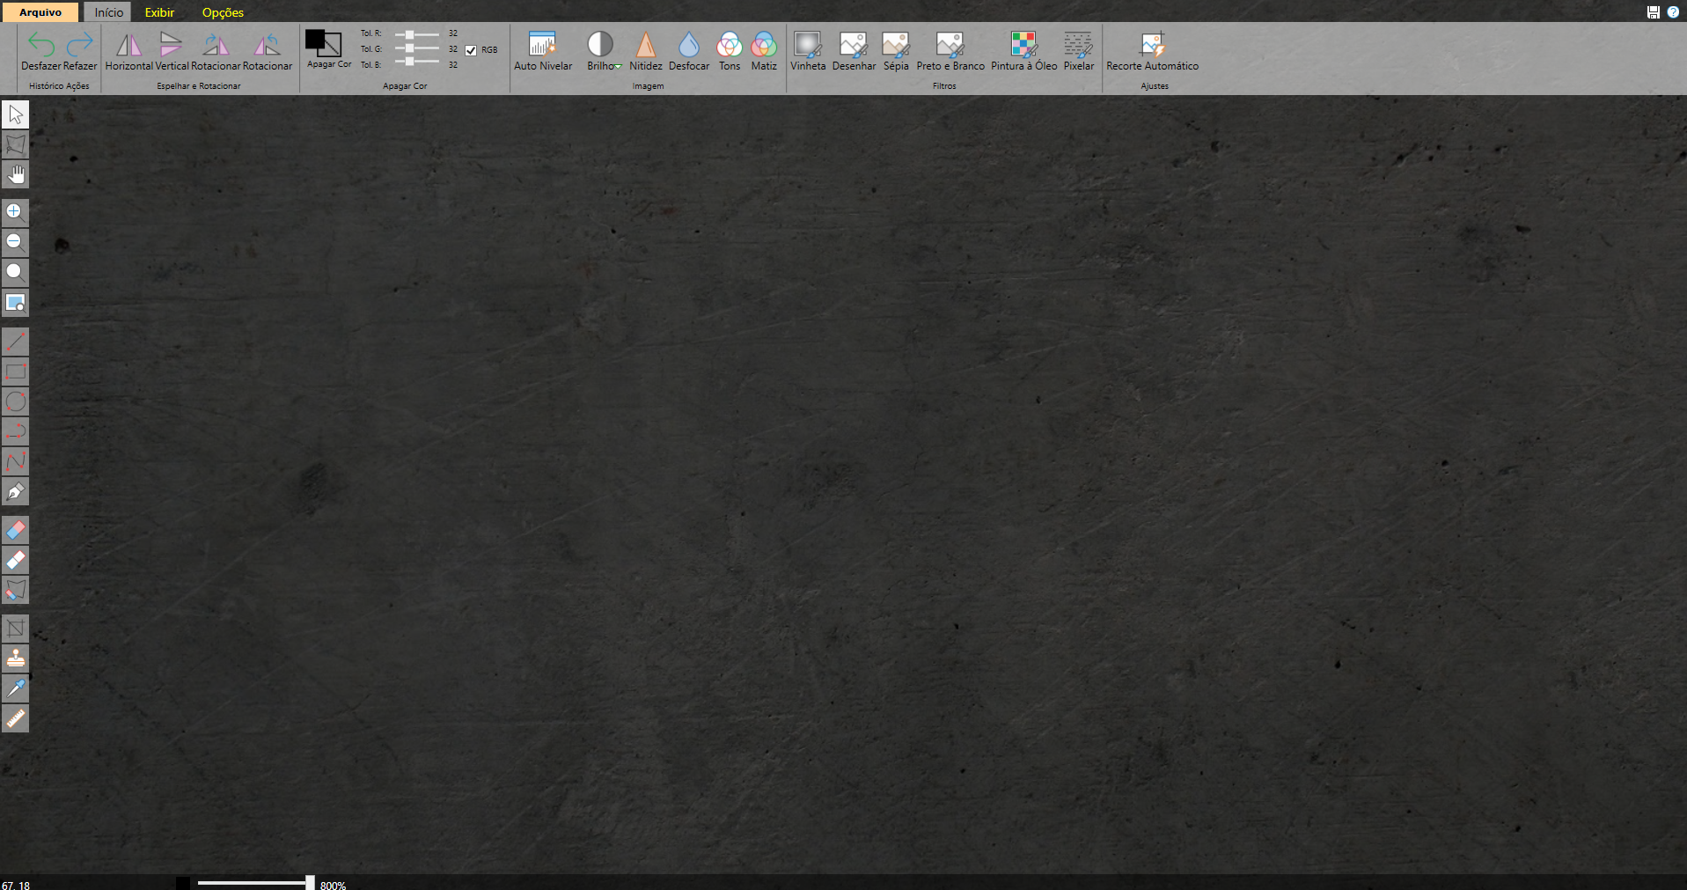1687x890 pixels.
Task: Switch to the Exibir tab
Action: 159,12
